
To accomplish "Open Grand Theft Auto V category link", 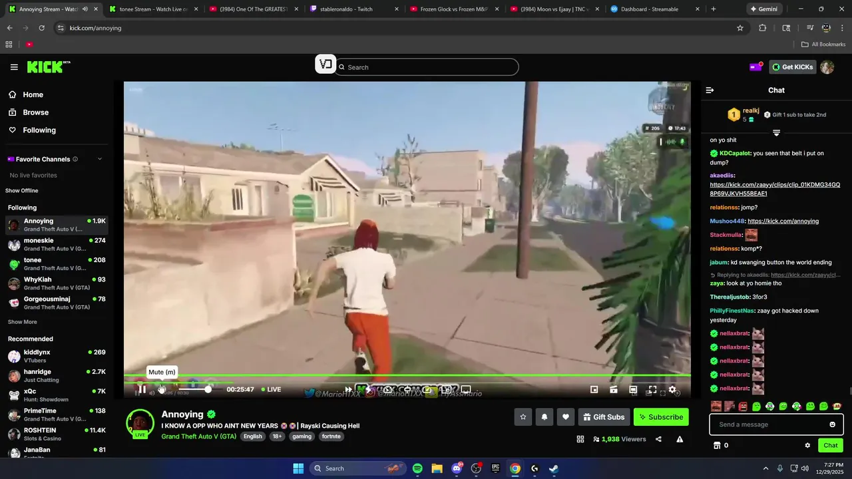I will coord(198,436).
